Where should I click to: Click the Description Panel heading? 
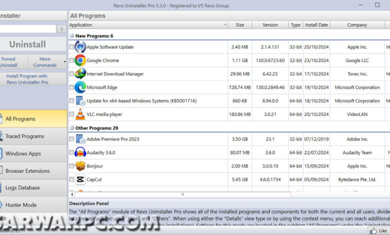(89, 203)
